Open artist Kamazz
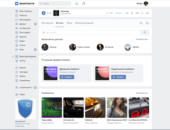Image resolution: width=170 pixels, height=130 pixels. [x=49, y=47]
